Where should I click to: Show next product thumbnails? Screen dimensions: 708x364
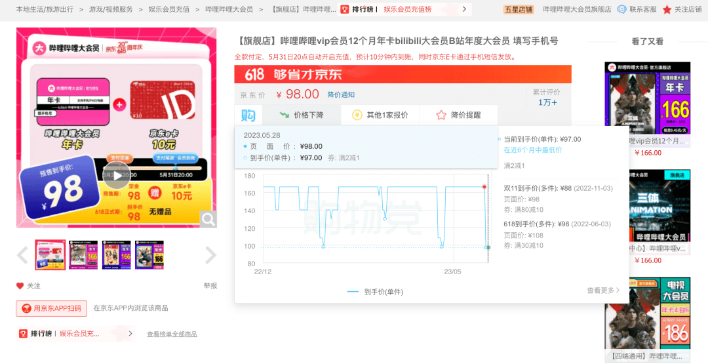pyautogui.click(x=210, y=255)
